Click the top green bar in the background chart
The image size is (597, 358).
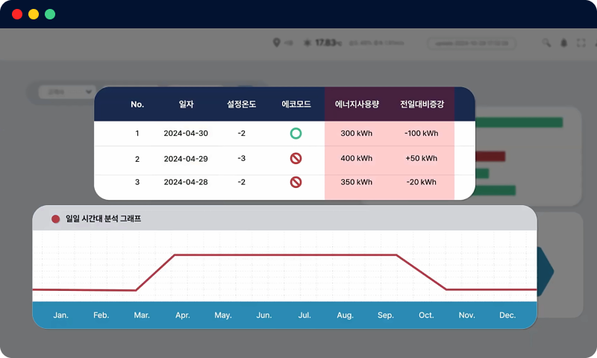(519, 122)
